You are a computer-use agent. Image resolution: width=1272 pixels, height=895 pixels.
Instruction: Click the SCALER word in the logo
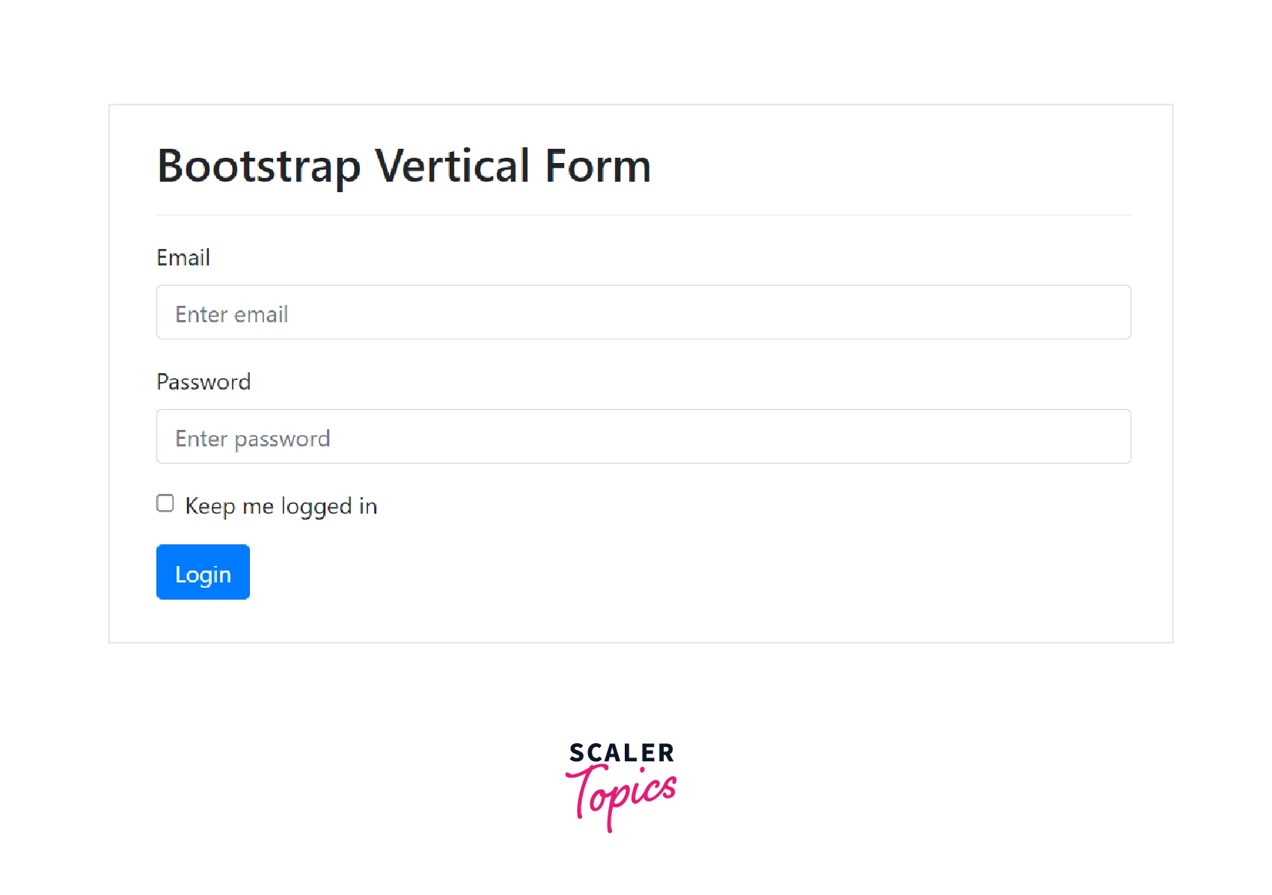(621, 753)
